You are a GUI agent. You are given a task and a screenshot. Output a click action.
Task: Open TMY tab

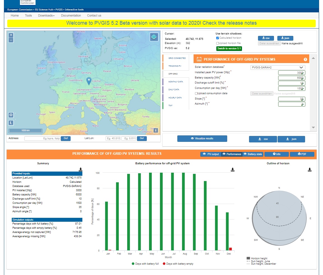click(170, 106)
